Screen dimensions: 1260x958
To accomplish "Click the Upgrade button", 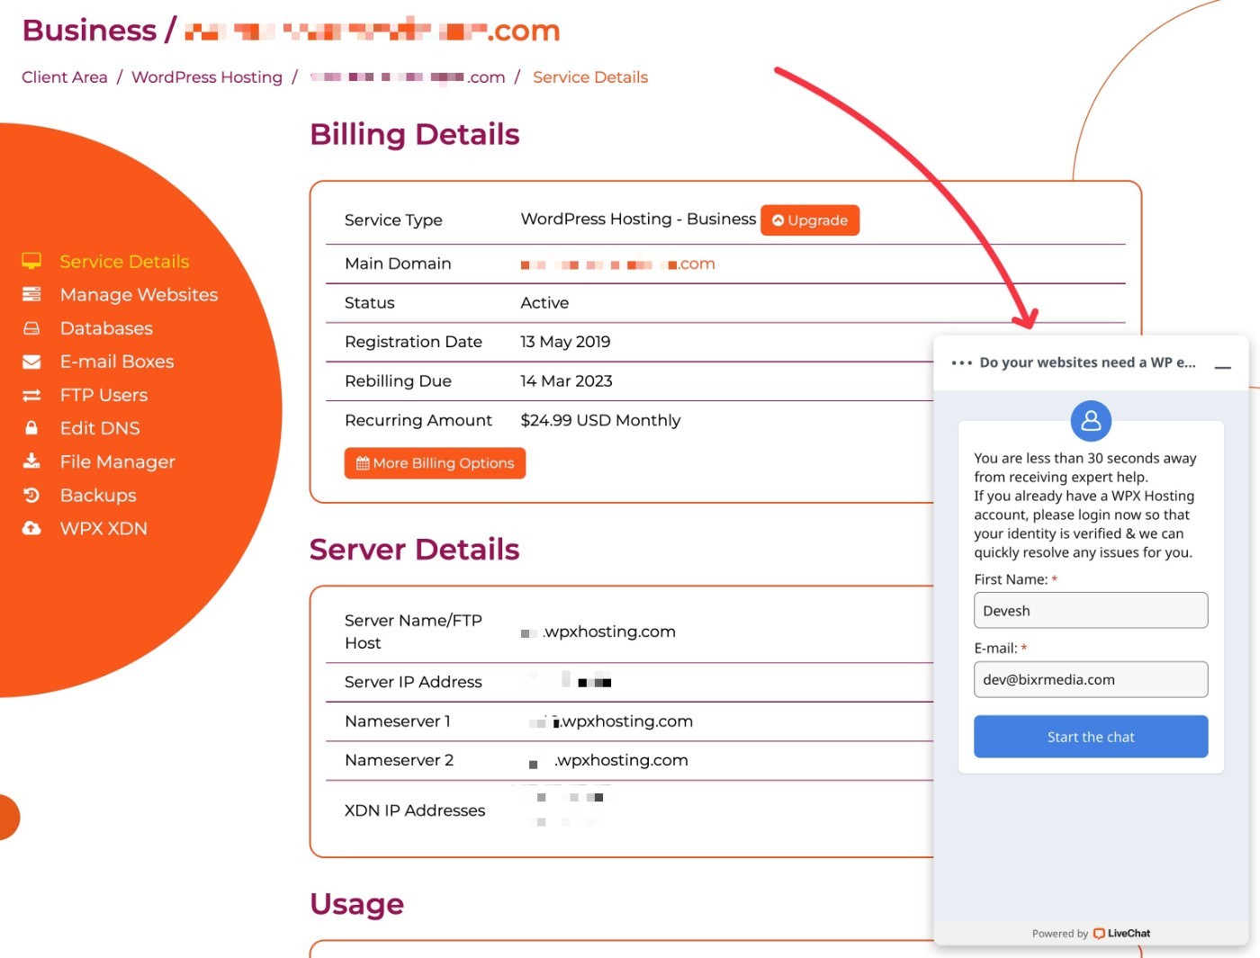I will pyautogui.click(x=810, y=220).
